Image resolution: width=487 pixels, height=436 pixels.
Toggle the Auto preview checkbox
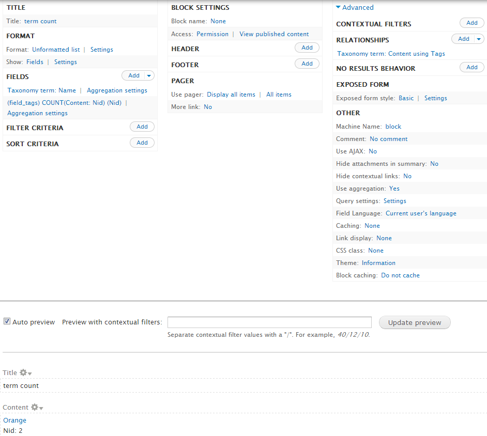click(7, 321)
